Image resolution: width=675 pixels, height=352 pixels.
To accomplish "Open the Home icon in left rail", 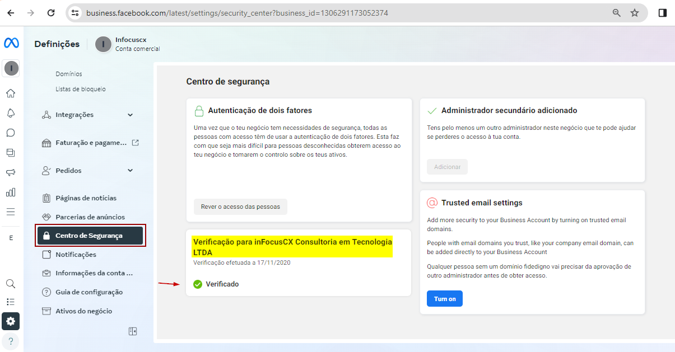I will pos(11,93).
